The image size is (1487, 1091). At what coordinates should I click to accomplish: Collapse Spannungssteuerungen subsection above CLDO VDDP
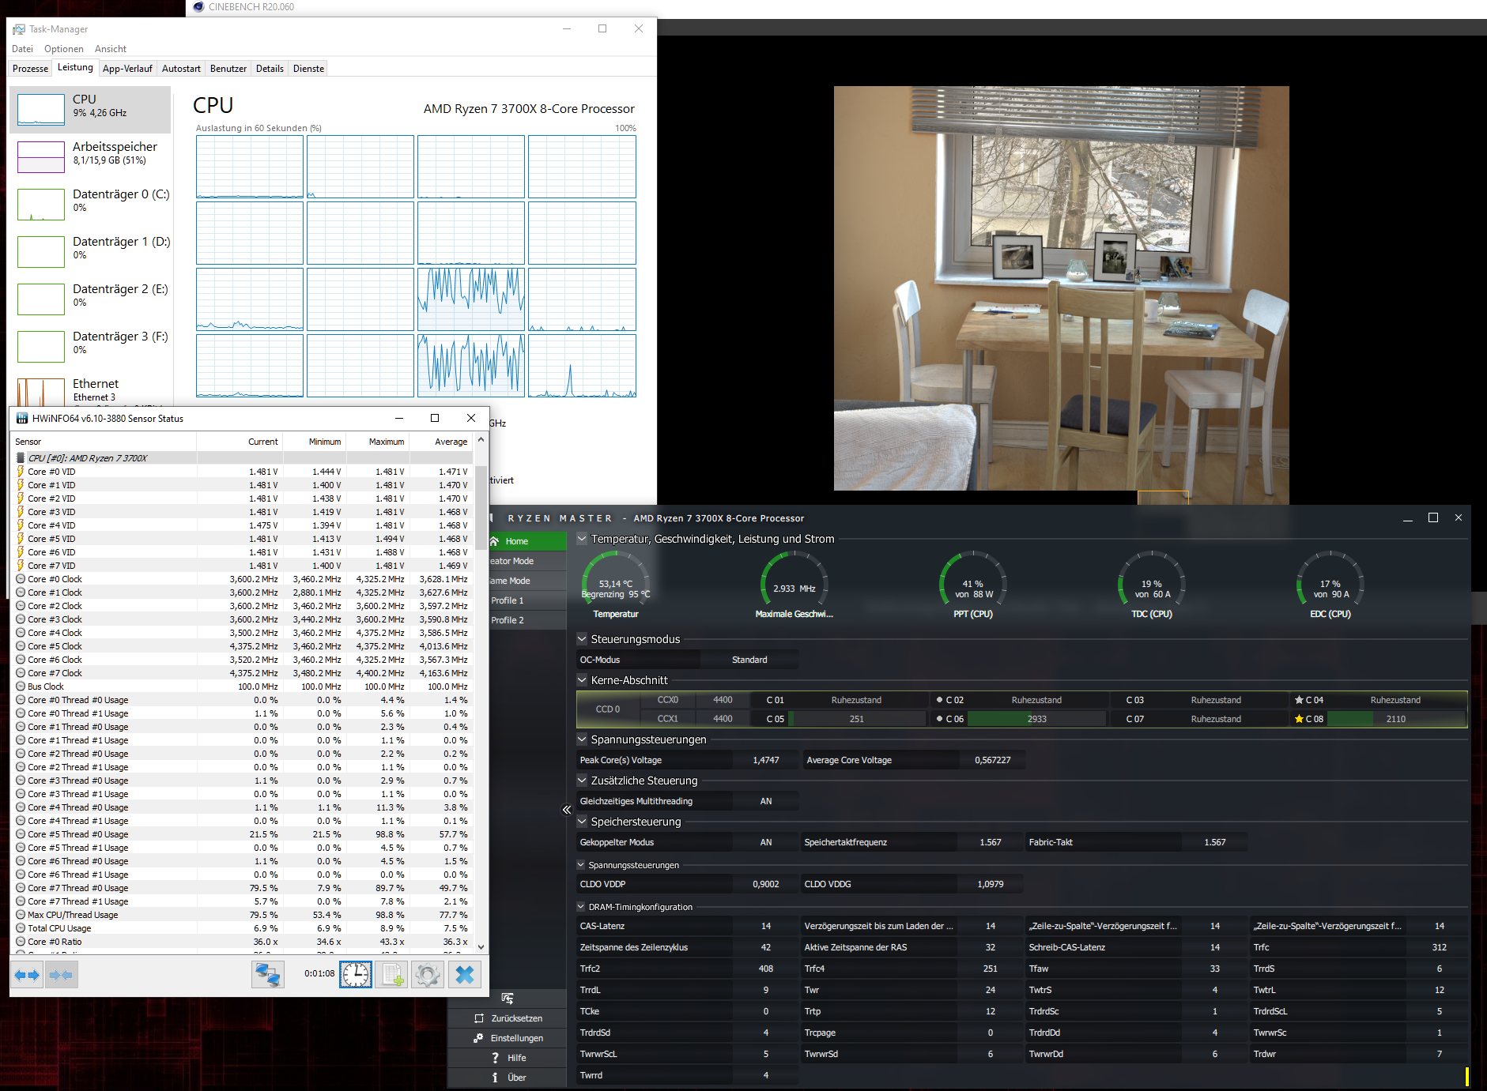[581, 865]
